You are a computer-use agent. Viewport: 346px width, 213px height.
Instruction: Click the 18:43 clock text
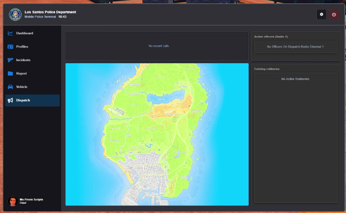pos(63,17)
